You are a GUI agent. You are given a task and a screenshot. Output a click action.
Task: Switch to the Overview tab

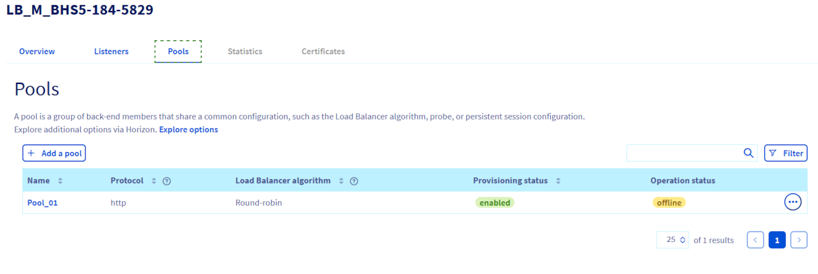coord(37,51)
